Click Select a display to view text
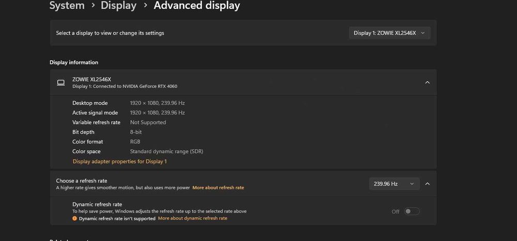 coord(110,33)
